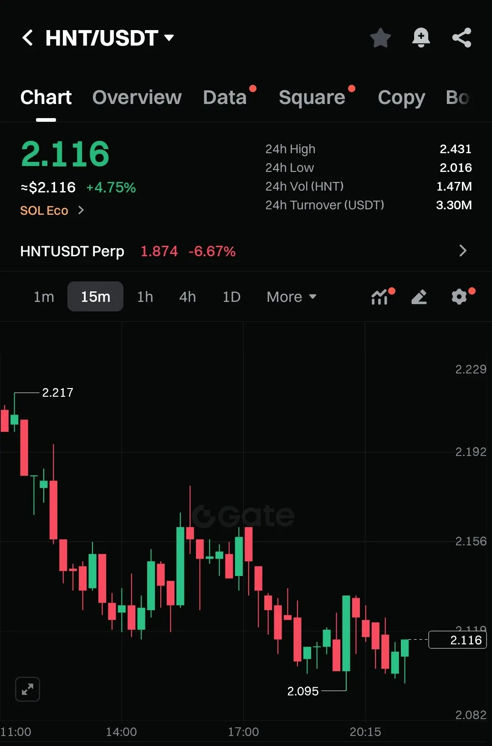Open the HNTUSDT Perp contract row
492x746 pixels.
[x=246, y=251]
